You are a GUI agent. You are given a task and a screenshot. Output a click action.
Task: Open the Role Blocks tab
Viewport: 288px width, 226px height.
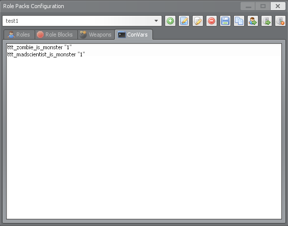pyautogui.click(x=56, y=35)
